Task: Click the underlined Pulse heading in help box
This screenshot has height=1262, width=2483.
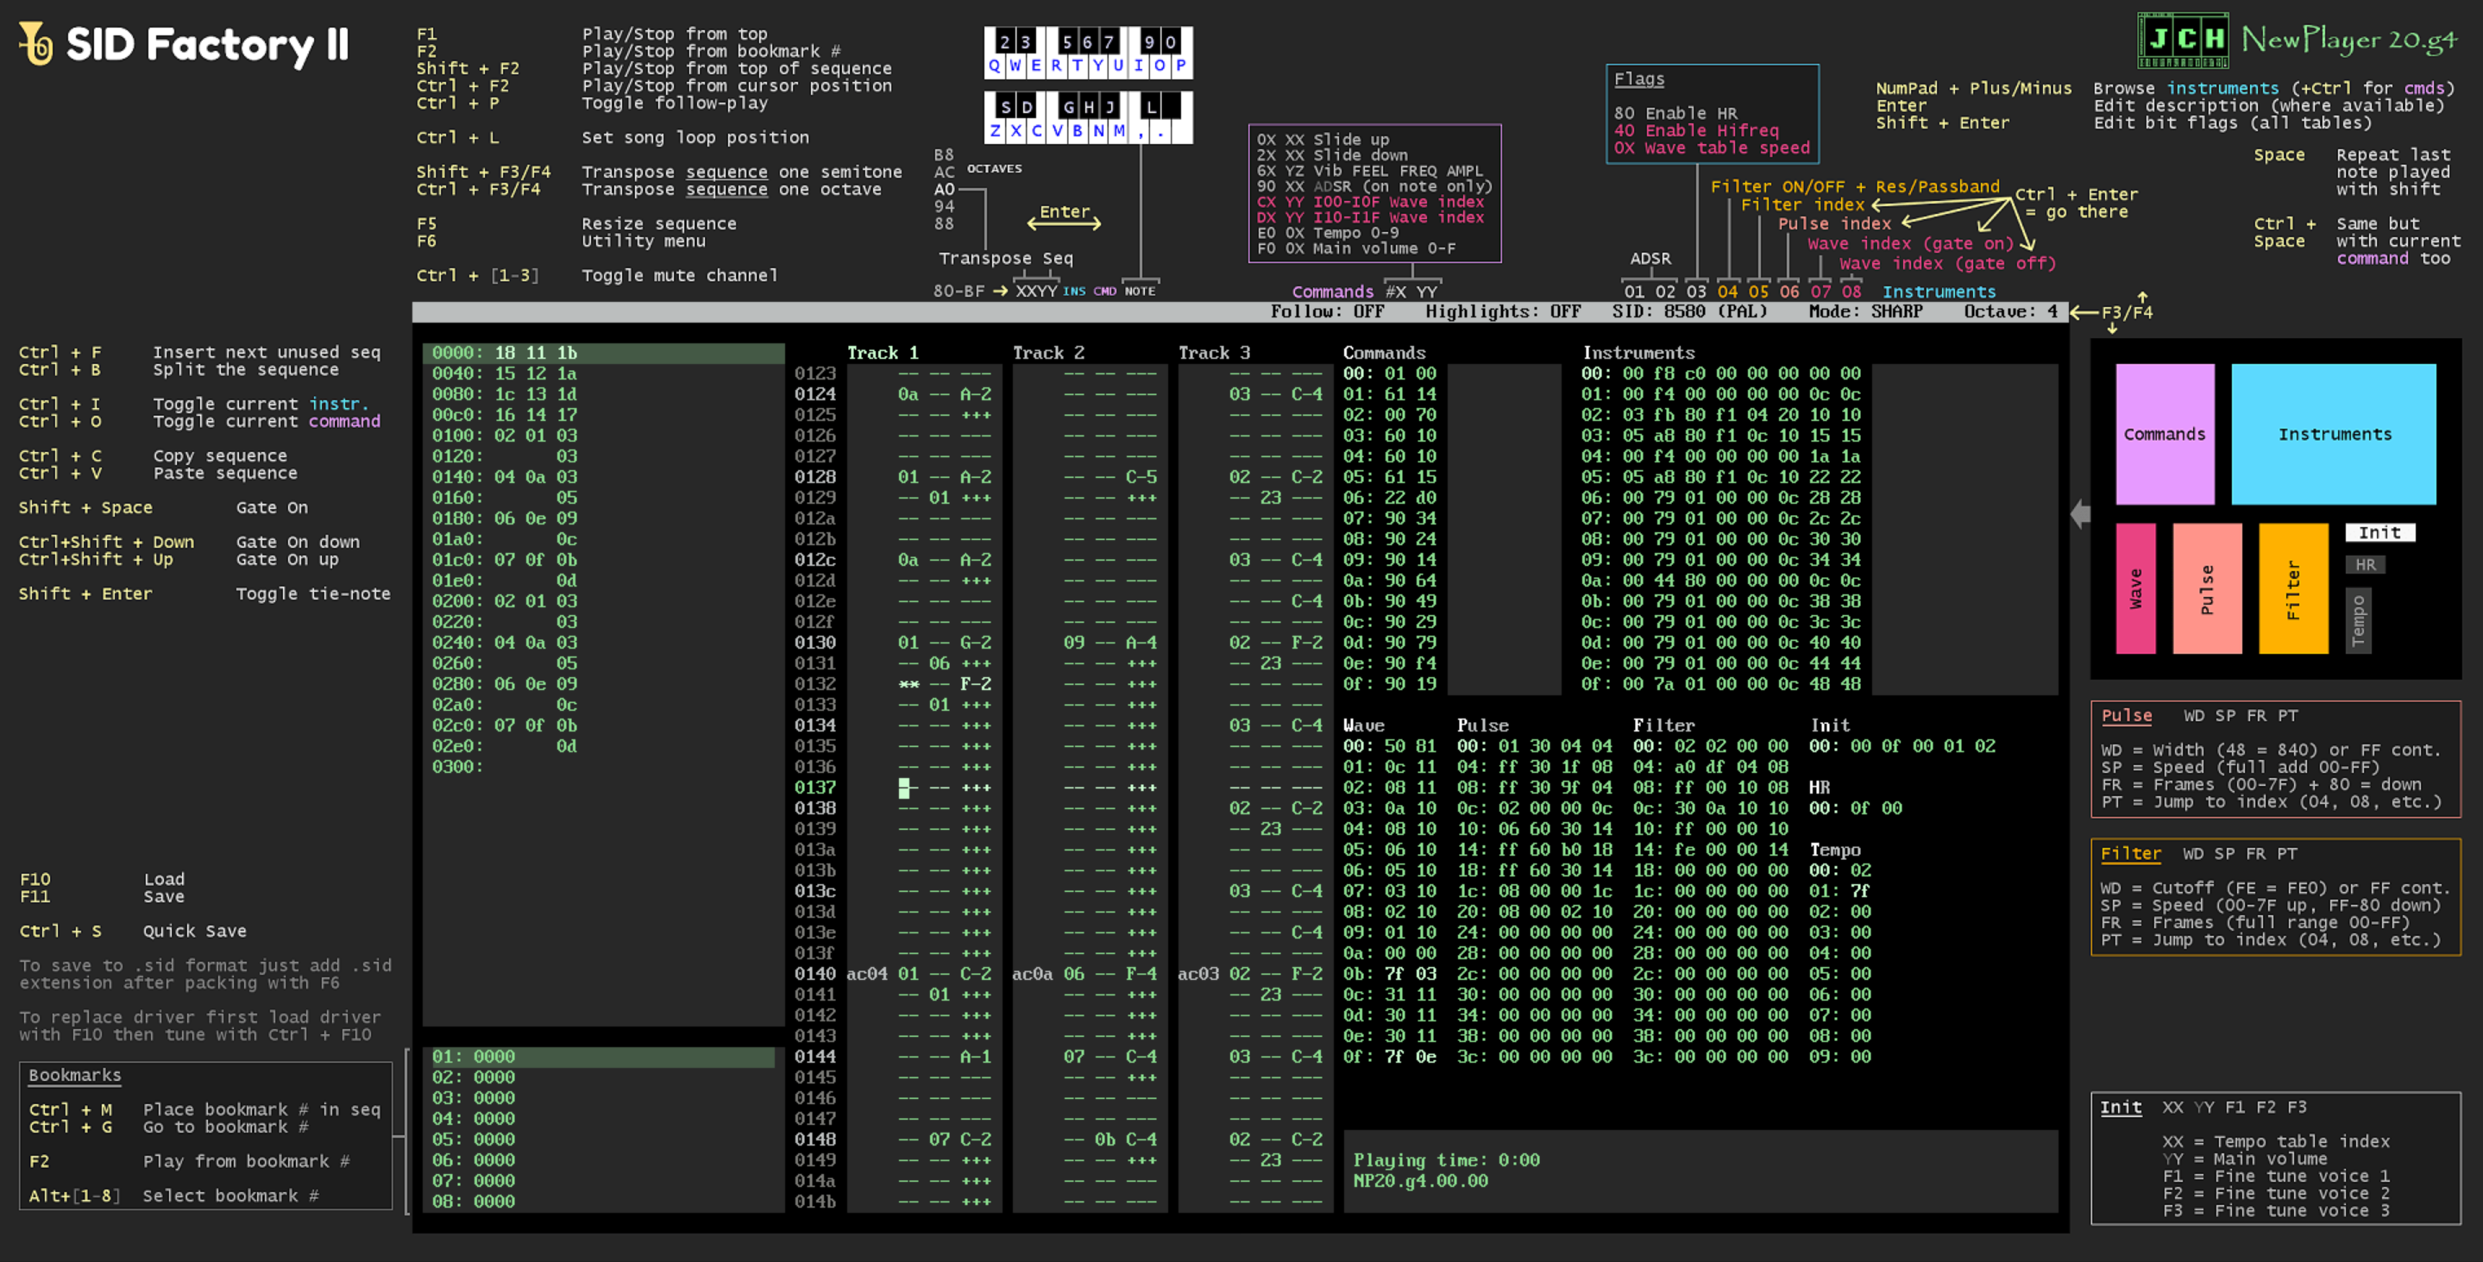Action: 2127,715
